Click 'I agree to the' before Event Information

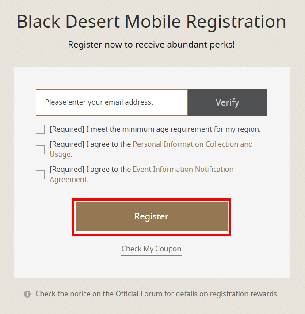[x=108, y=169]
